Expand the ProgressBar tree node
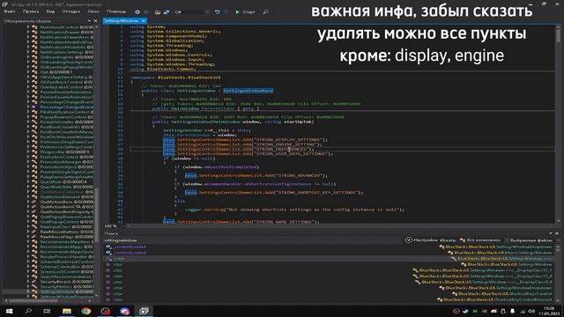Viewport: 564px width, 317px height. 28,151
